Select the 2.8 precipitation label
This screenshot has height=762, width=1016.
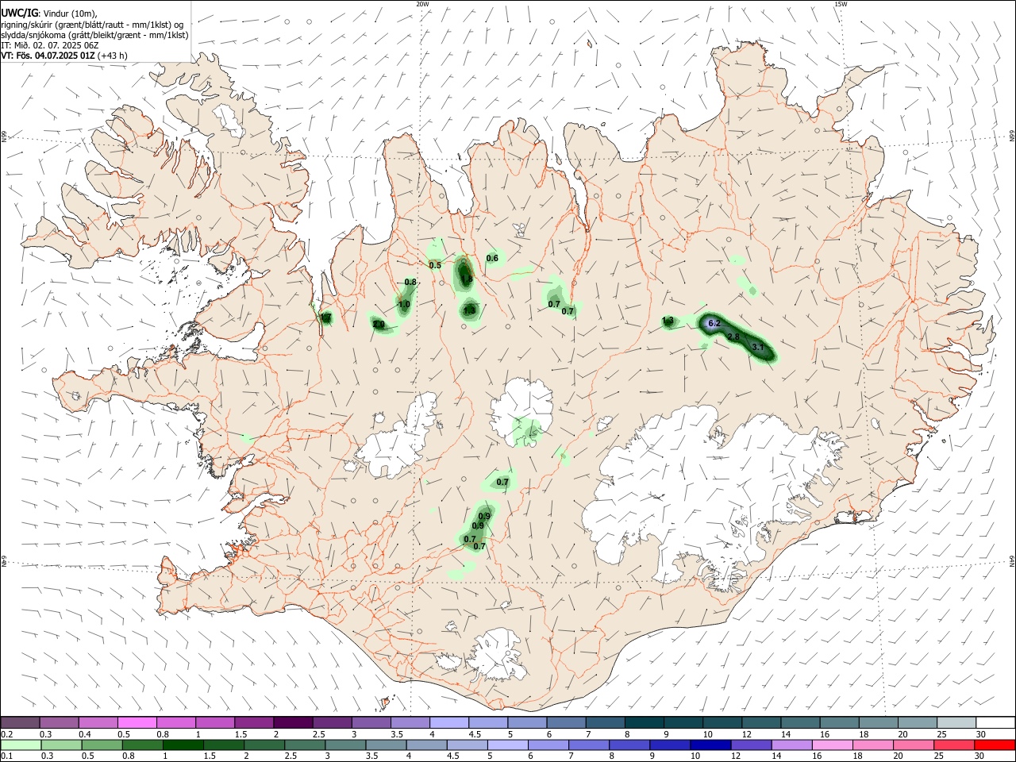(733, 337)
